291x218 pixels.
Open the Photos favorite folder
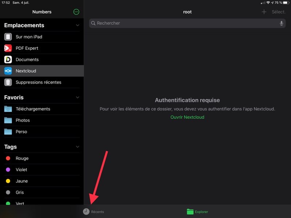(23, 120)
